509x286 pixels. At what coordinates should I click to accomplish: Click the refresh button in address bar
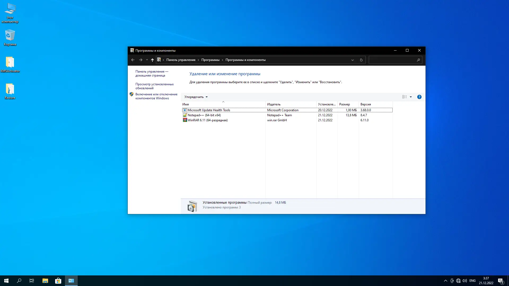[x=361, y=60]
